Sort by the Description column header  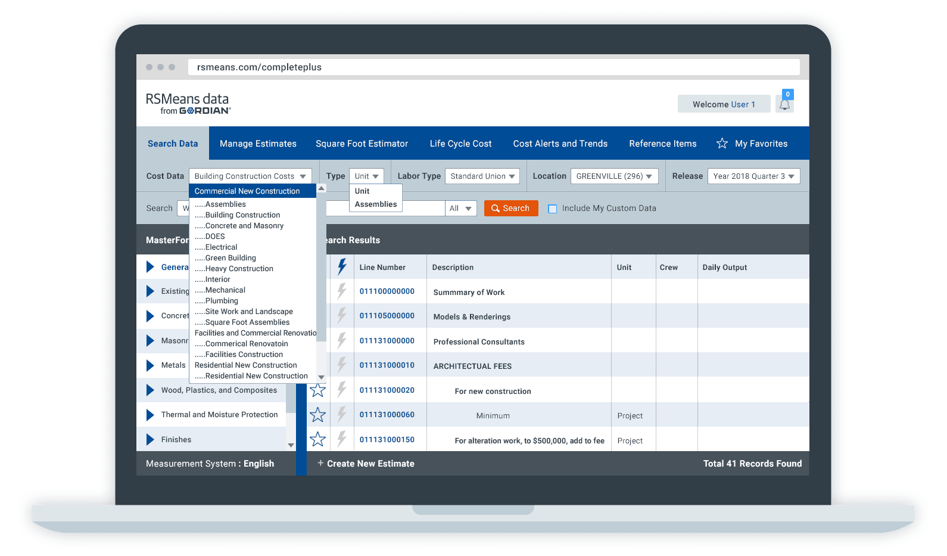pos(453,268)
